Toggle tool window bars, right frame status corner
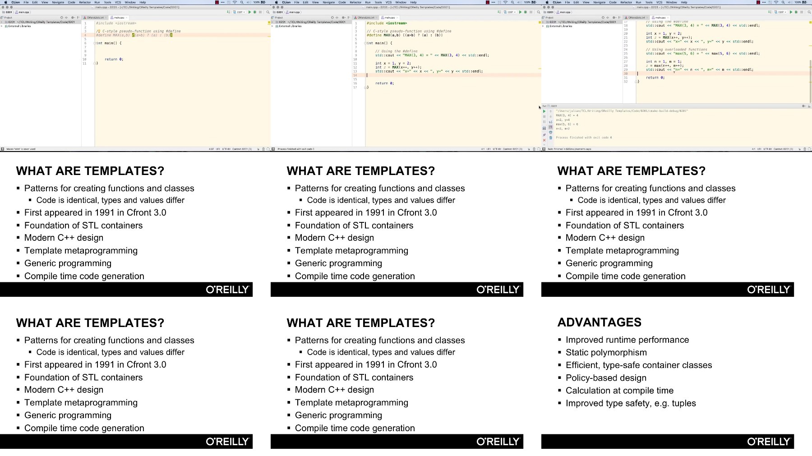 [x=544, y=149]
